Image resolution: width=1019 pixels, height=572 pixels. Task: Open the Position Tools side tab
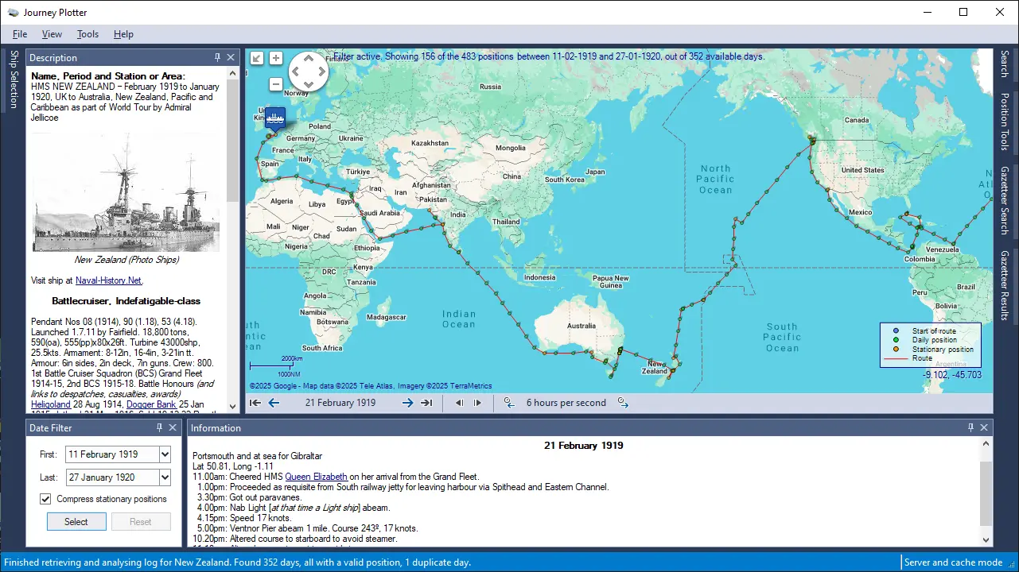pos(1005,122)
